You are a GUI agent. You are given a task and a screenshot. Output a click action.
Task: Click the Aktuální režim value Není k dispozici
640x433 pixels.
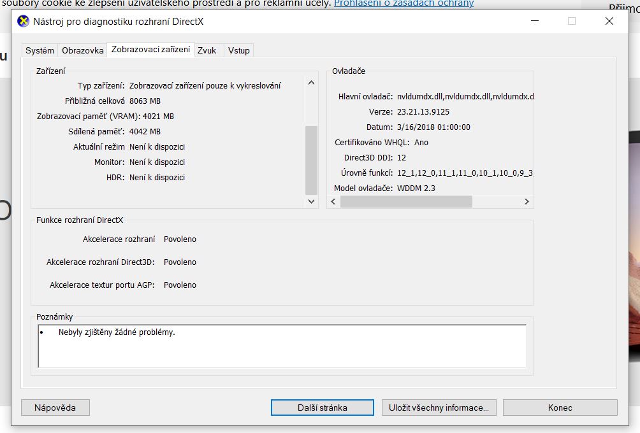[157, 147]
